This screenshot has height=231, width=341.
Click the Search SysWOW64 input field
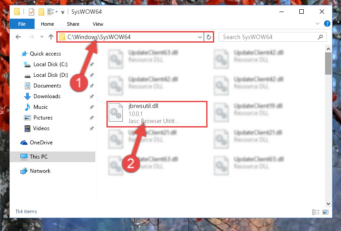269,37
